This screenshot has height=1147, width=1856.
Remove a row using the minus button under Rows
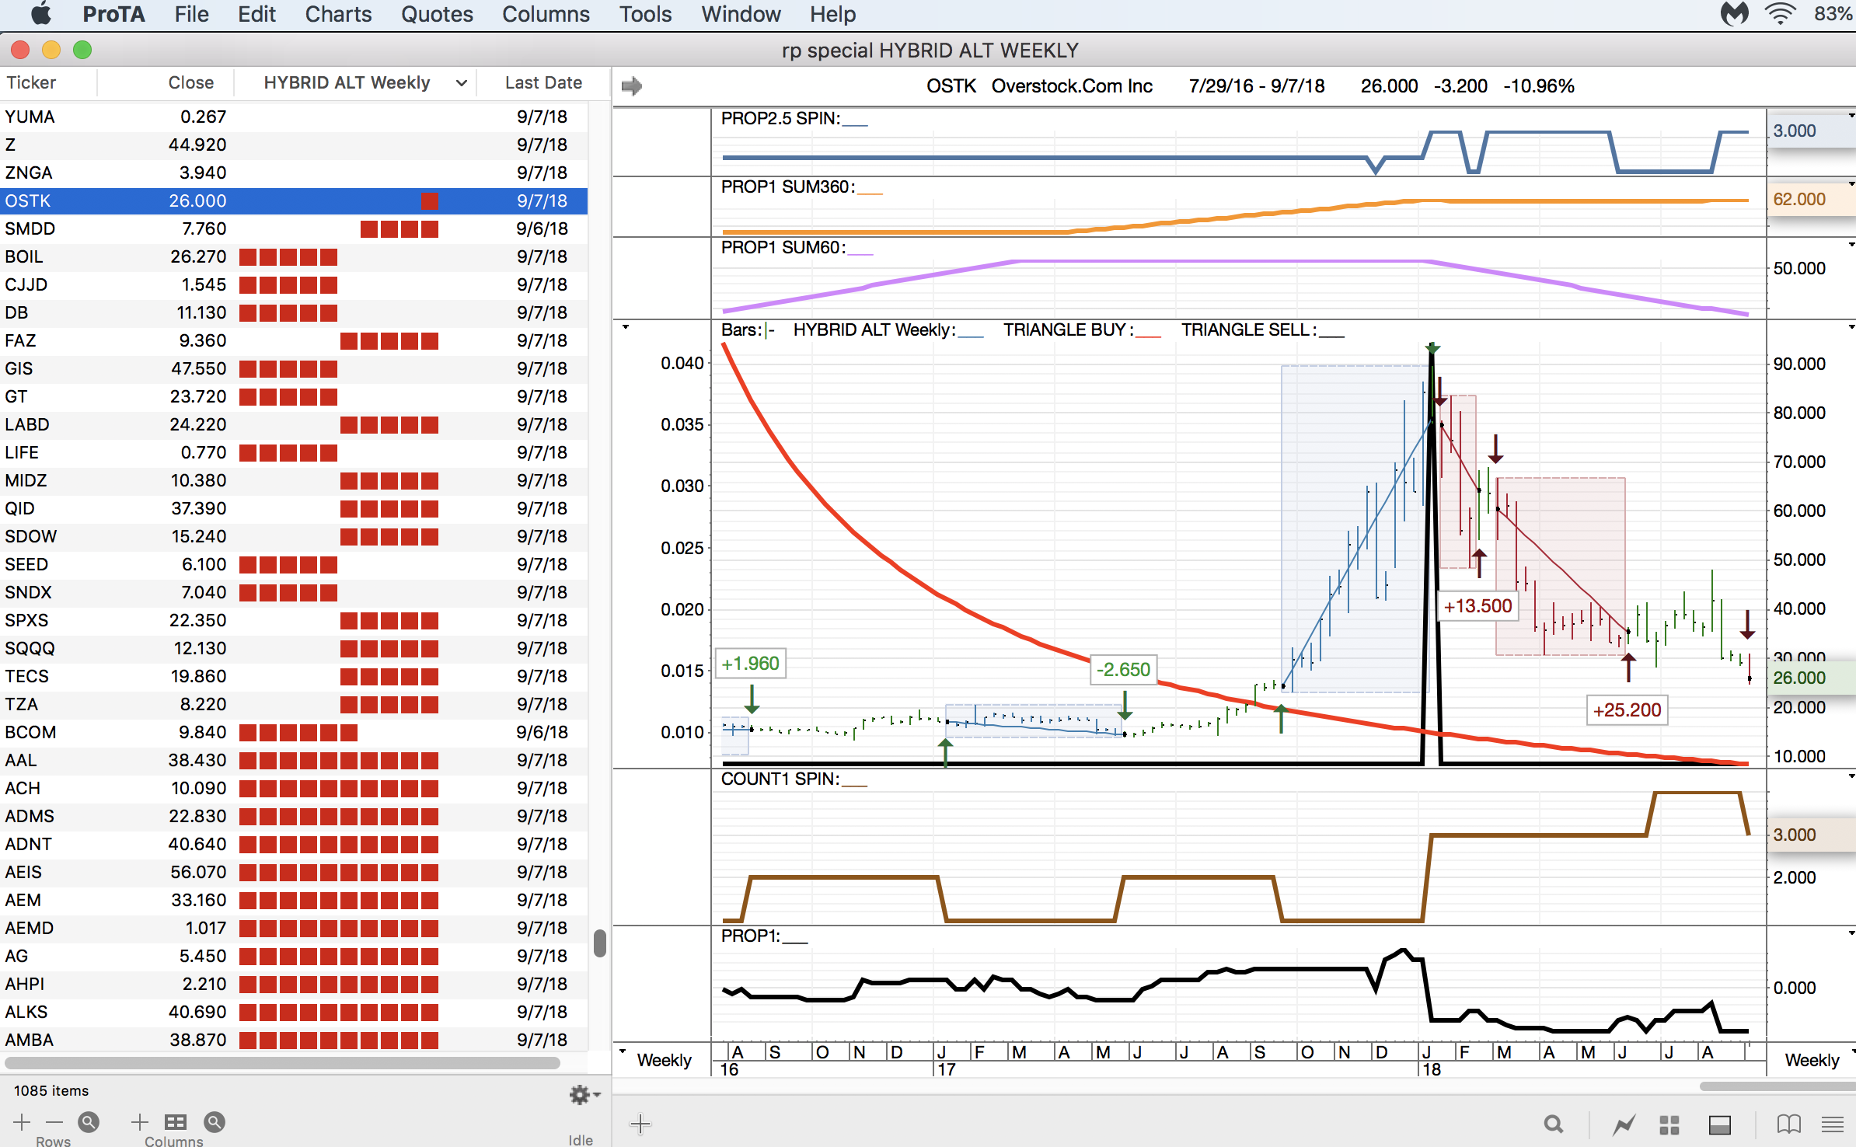tap(53, 1123)
